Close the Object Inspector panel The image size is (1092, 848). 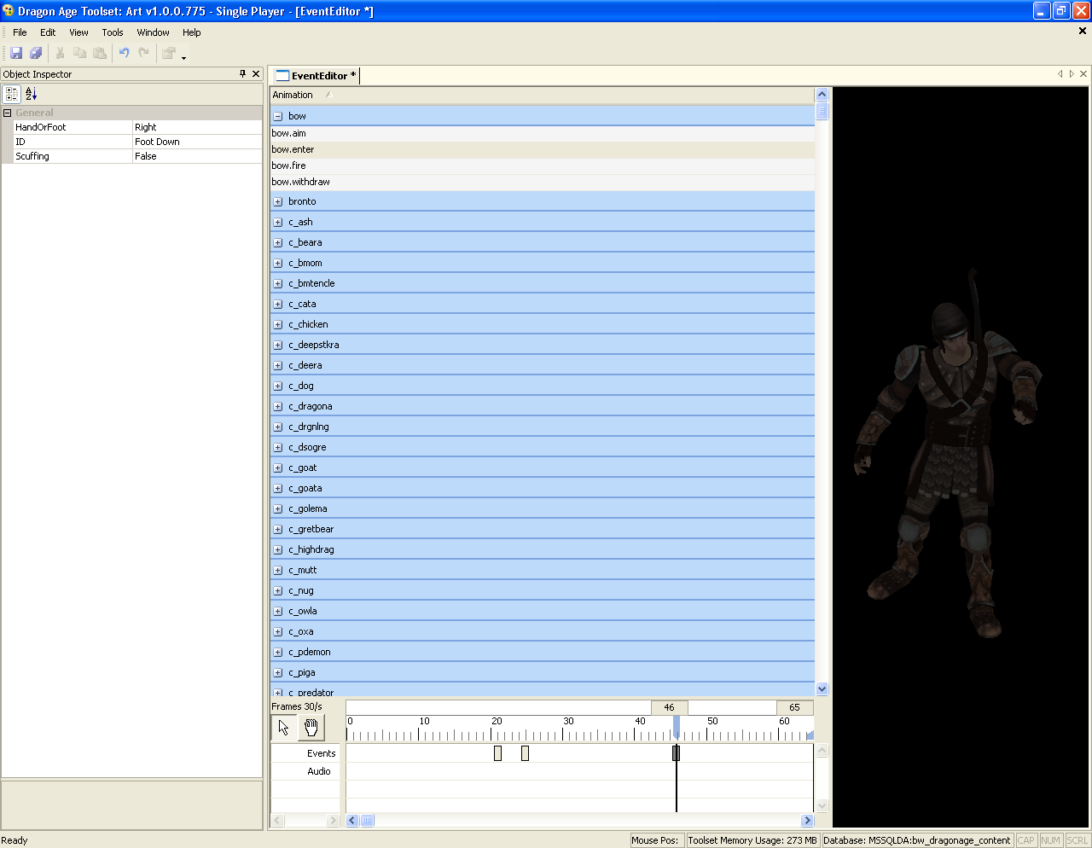tap(256, 74)
